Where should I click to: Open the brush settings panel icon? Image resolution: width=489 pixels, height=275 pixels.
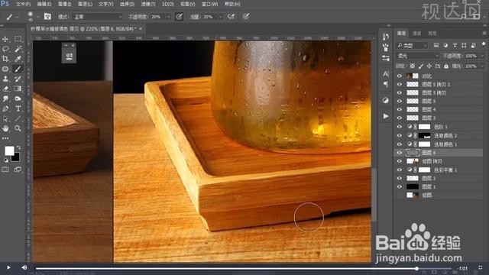click(x=47, y=17)
